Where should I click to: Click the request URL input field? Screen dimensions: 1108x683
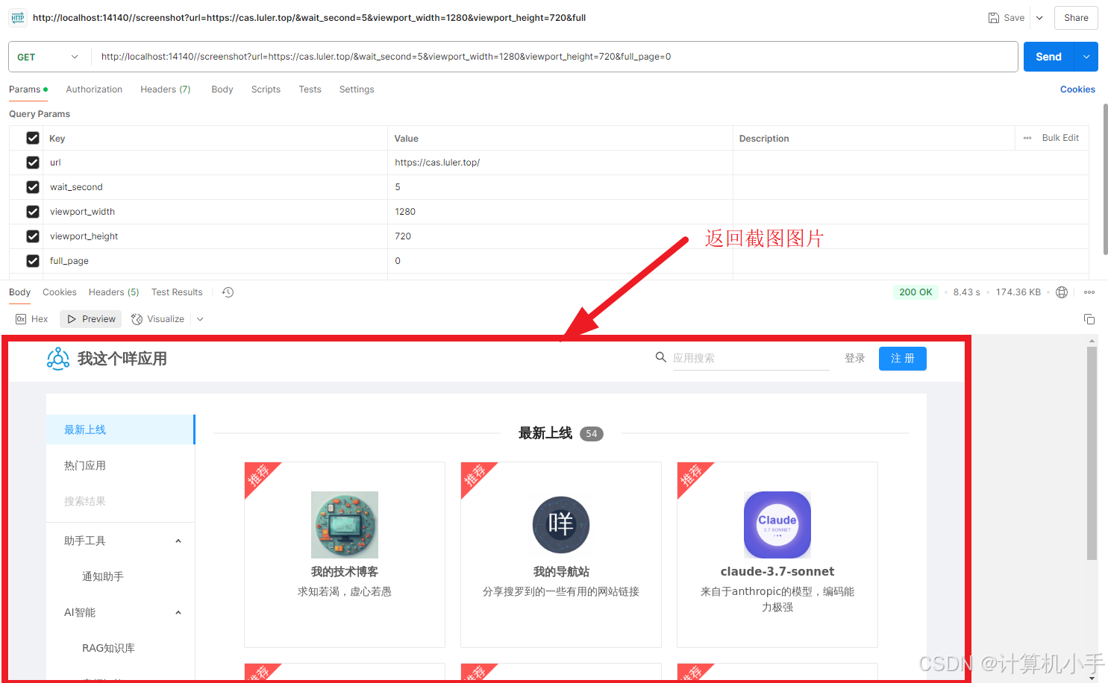coord(554,57)
